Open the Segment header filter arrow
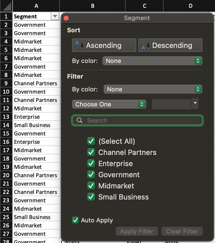 [55, 16]
